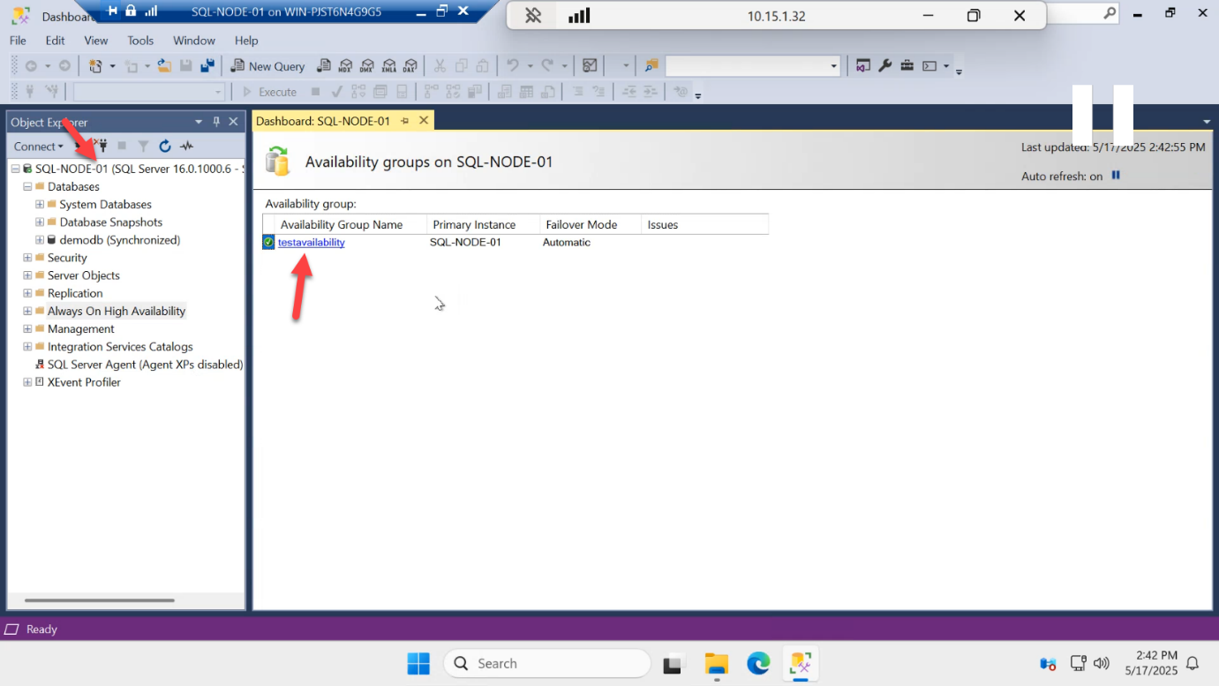Screen dimensions: 1219x686
Task: Expand the Management folder
Action: (27, 328)
